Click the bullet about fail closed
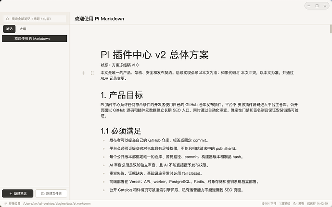The height and width of the screenshot is (207, 332). [156, 173]
